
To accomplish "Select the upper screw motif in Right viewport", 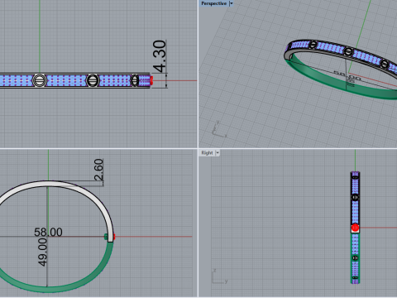I will (x=355, y=197).
